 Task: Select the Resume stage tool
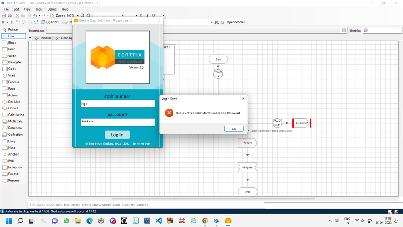click(x=14, y=181)
